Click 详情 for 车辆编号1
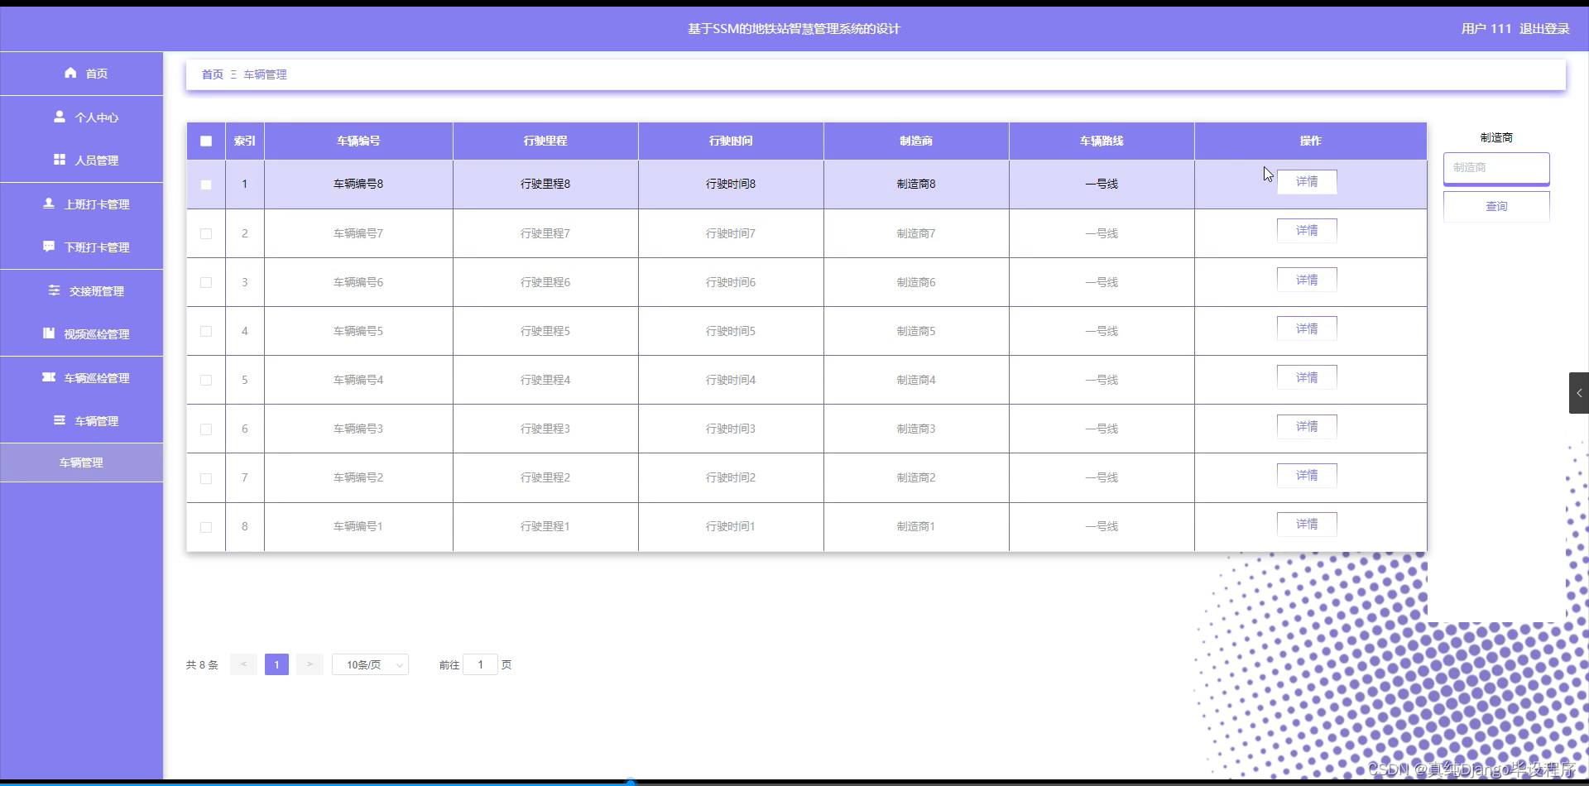The width and height of the screenshot is (1589, 786). pos(1307,524)
